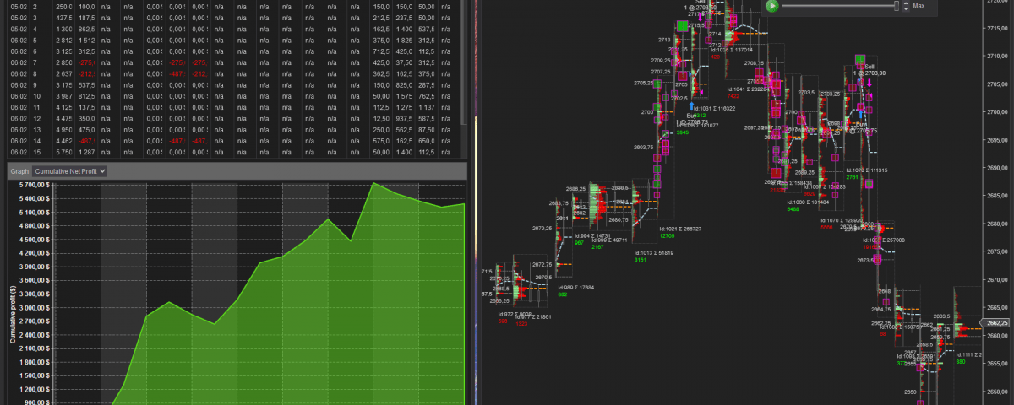The width and height of the screenshot is (1014, 405).
Task: Click the 'Id:1031 Σ 116322' cluster label
Action: click(713, 108)
